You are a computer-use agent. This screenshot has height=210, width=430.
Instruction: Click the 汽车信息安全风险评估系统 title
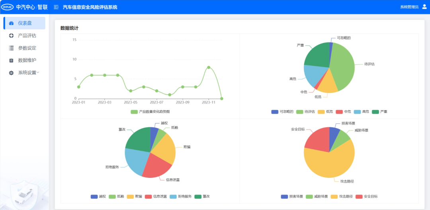[90, 7]
